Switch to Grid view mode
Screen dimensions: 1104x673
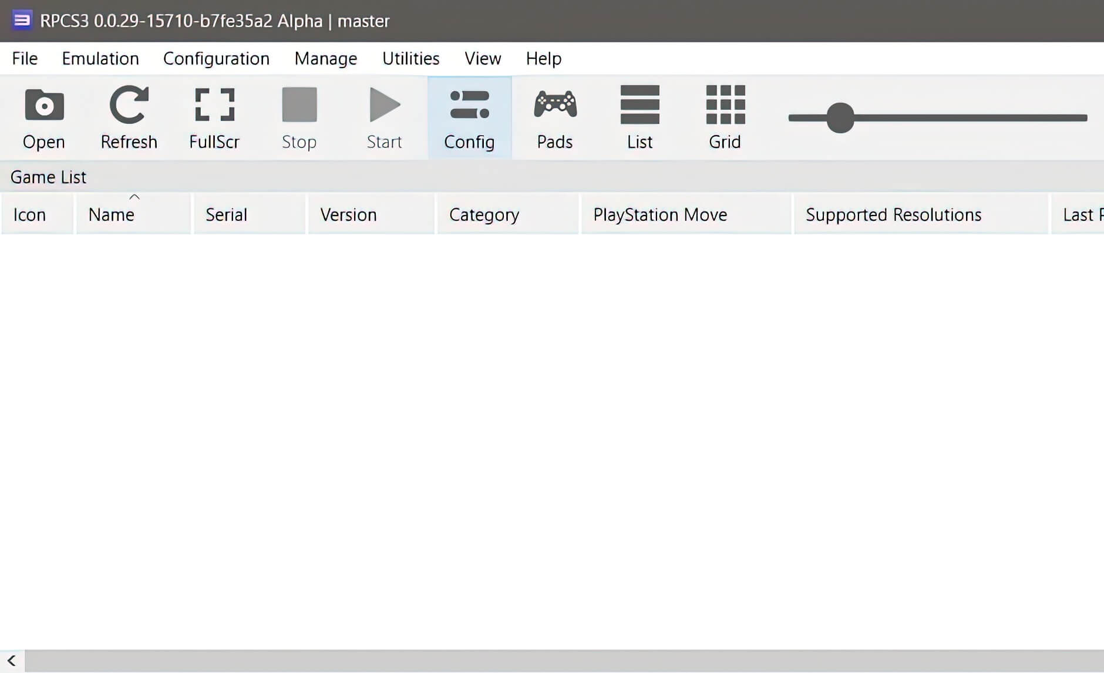[724, 117]
